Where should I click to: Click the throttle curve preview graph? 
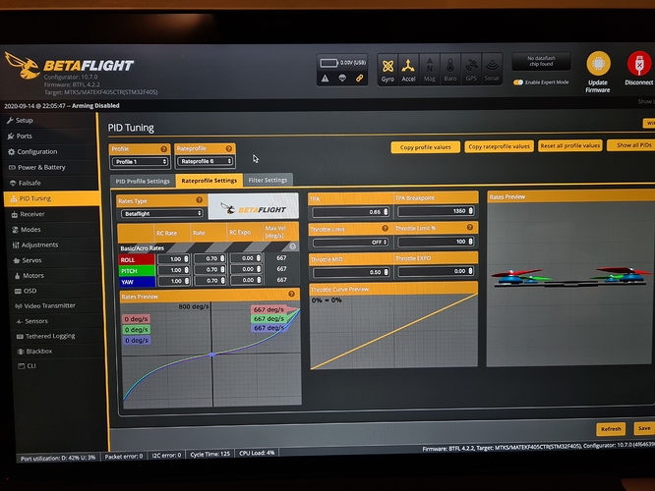394,331
